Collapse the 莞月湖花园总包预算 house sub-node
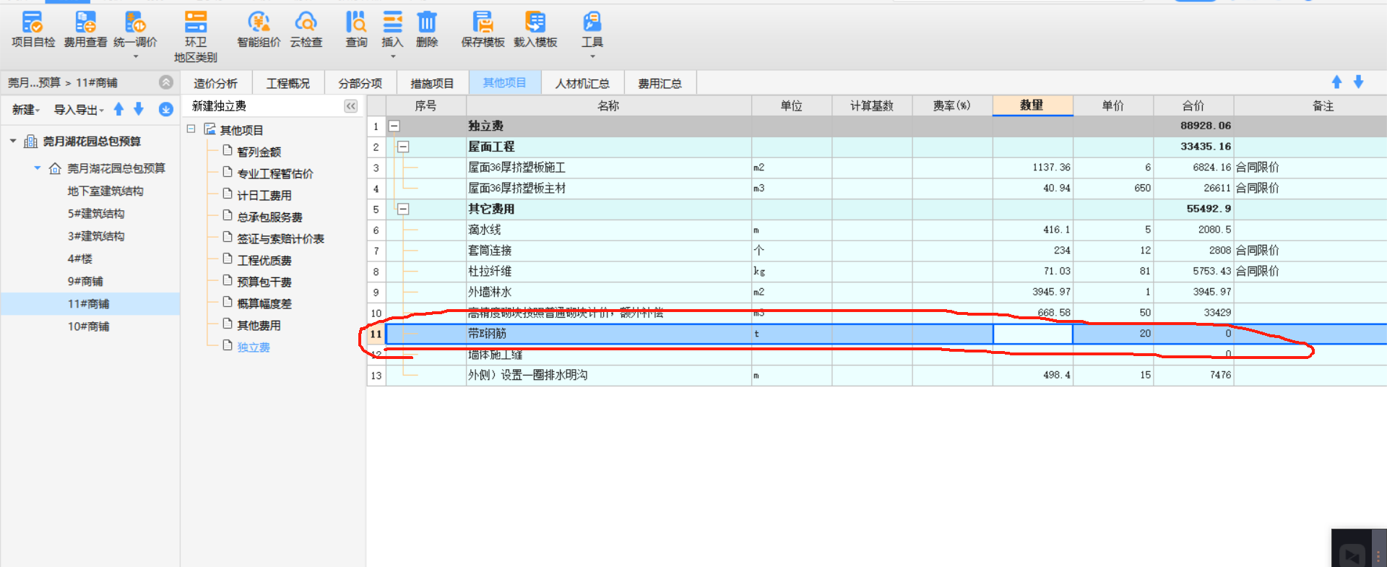This screenshot has height=567, width=1387. click(38, 168)
